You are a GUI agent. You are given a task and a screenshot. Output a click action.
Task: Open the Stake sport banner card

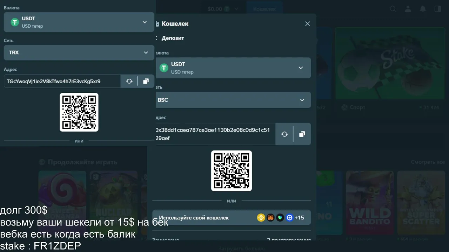pos(390,63)
